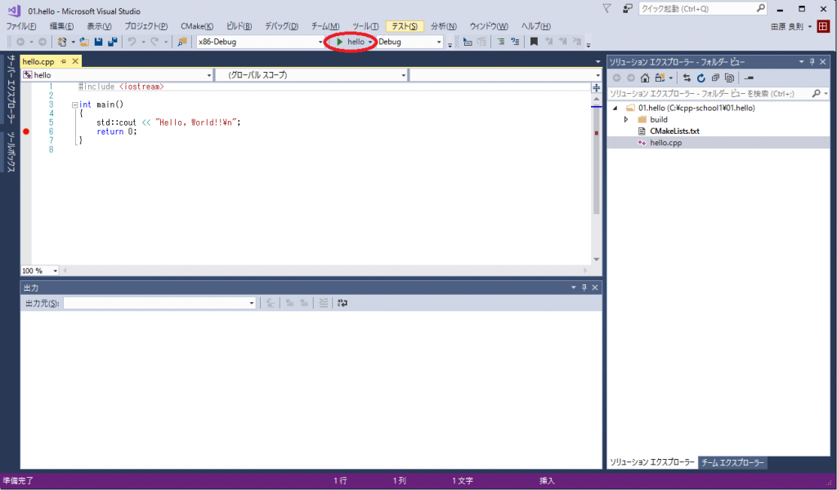This screenshot has width=837, height=490.
Task: Open the 出力元 output source dropdown
Action: coord(252,302)
